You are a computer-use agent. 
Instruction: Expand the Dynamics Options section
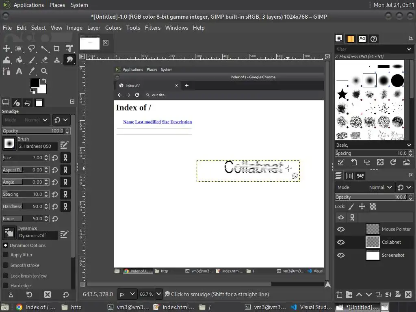coord(6,245)
